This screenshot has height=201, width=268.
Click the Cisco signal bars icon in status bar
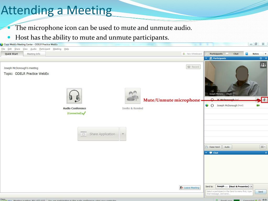tap(265, 200)
